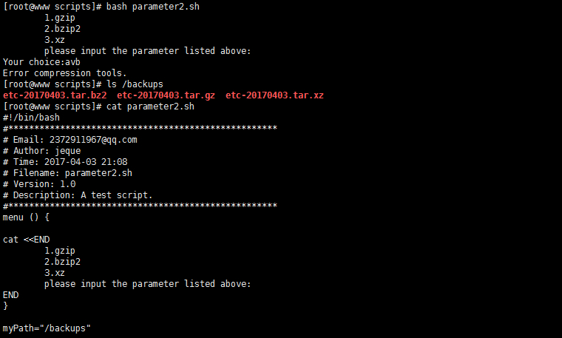The height and width of the screenshot is (338, 562).
Task: Click '1.gzip' in the first menu output
Action: 60,18
